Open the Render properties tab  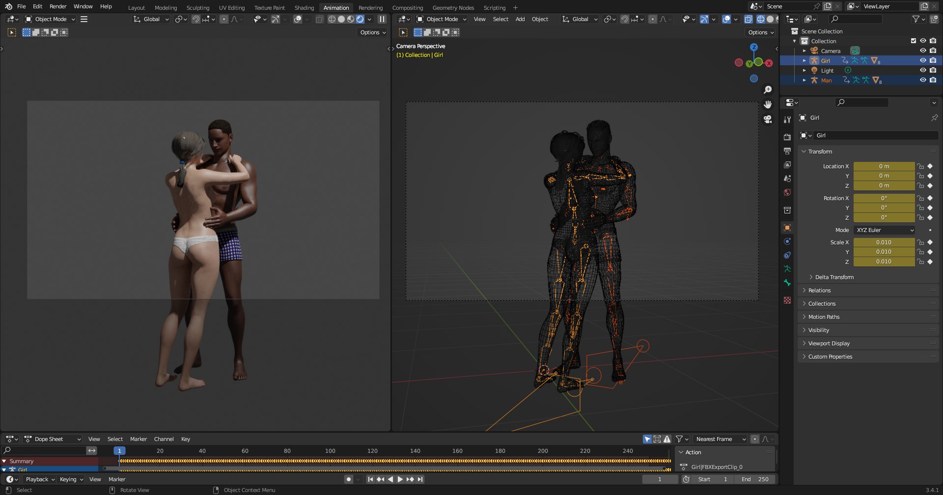tap(787, 137)
